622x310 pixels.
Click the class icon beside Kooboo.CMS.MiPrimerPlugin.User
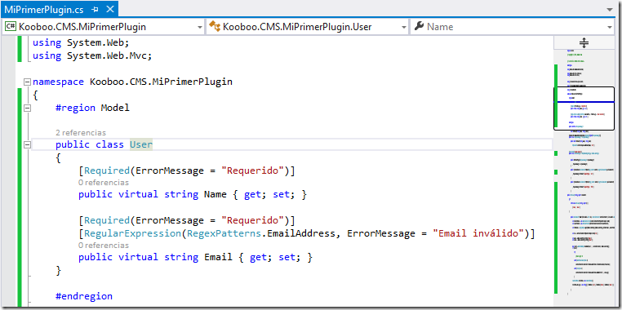215,27
